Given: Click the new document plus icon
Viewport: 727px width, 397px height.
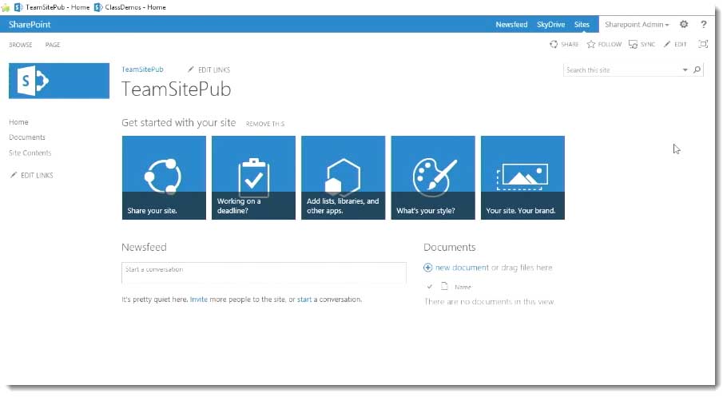Looking at the screenshot, I should [428, 268].
